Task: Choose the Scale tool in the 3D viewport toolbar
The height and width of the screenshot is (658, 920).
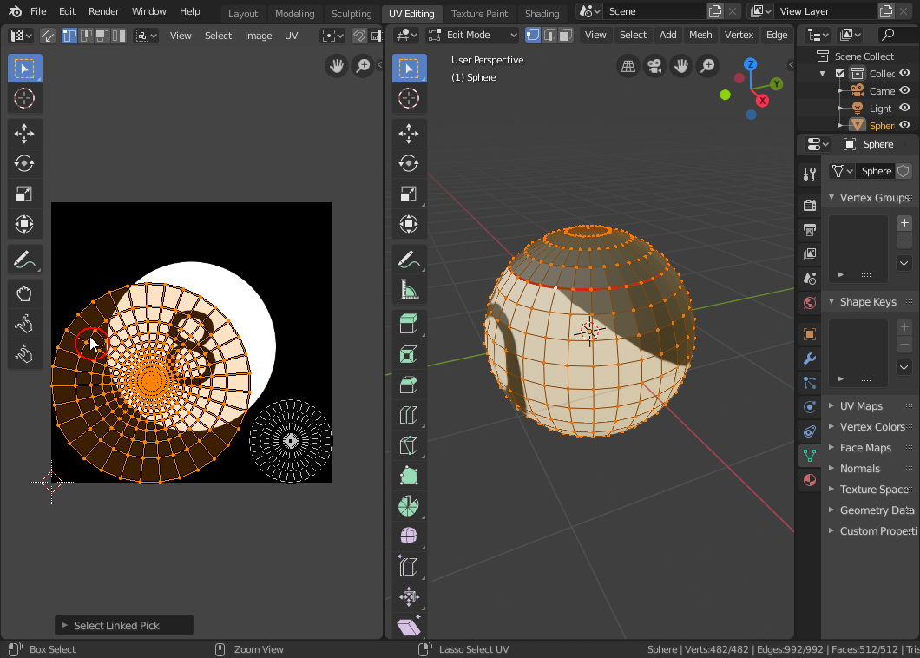Action: point(409,194)
